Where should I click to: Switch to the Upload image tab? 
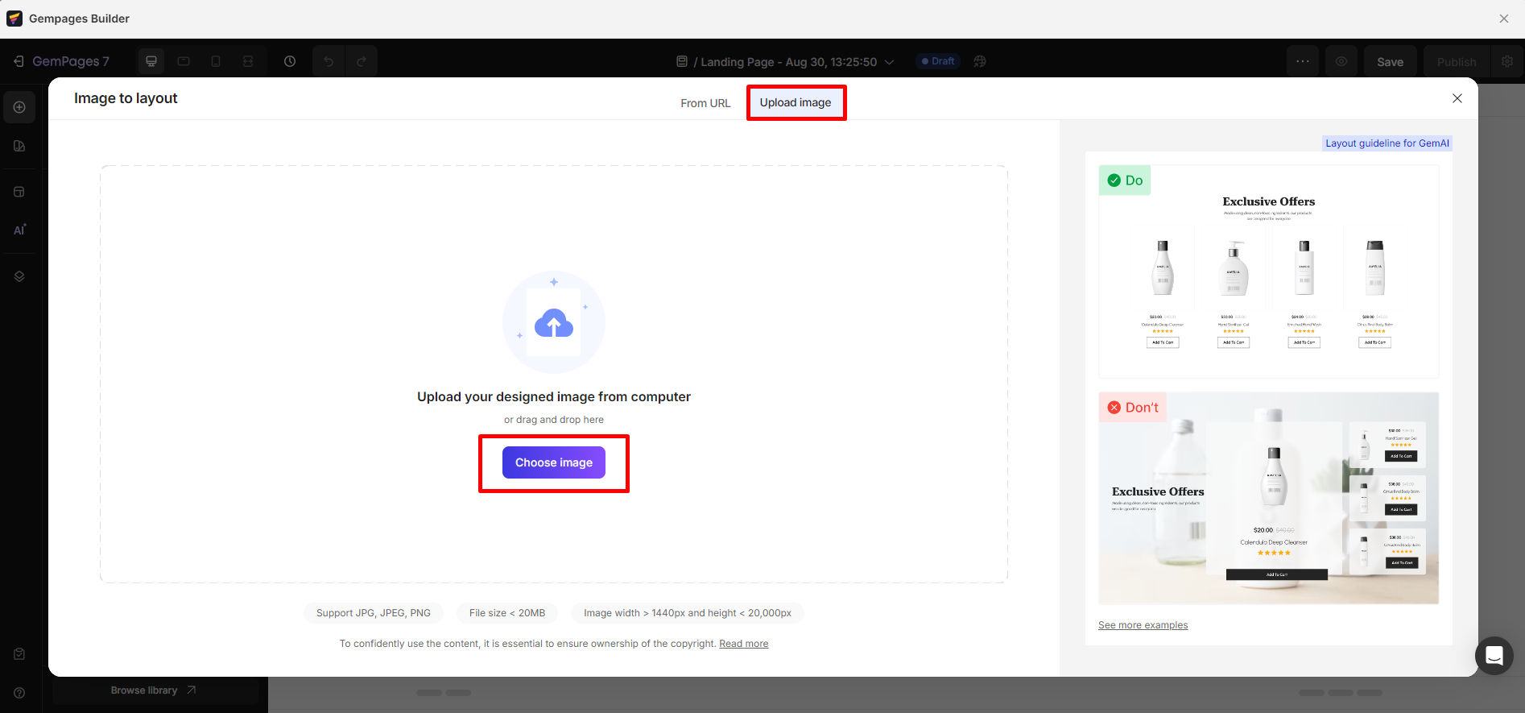tap(795, 102)
